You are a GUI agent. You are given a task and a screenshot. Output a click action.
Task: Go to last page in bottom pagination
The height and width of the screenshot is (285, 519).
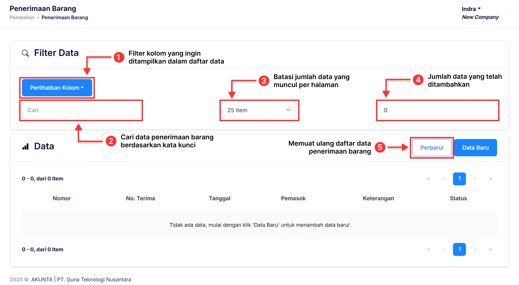pyautogui.click(x=490, y=250)
